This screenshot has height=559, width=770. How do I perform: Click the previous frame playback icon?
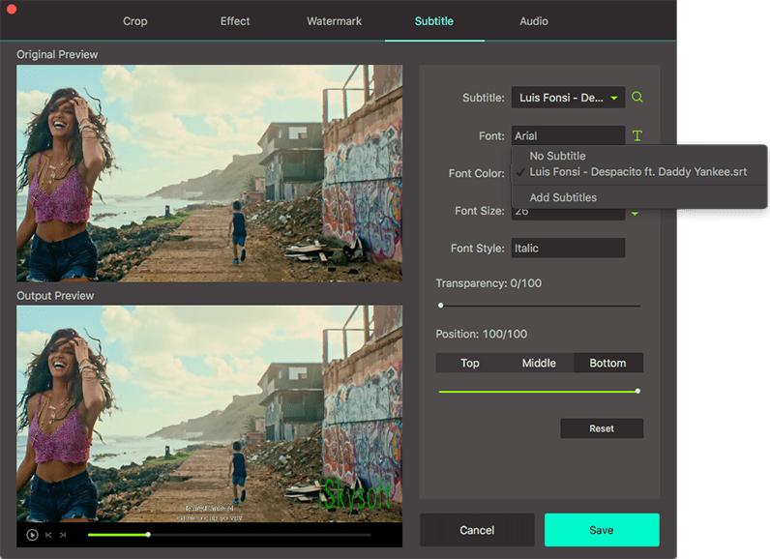click(x=48, y=535)
